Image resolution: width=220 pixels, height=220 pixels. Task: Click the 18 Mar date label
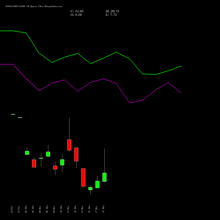coord(103,209)
